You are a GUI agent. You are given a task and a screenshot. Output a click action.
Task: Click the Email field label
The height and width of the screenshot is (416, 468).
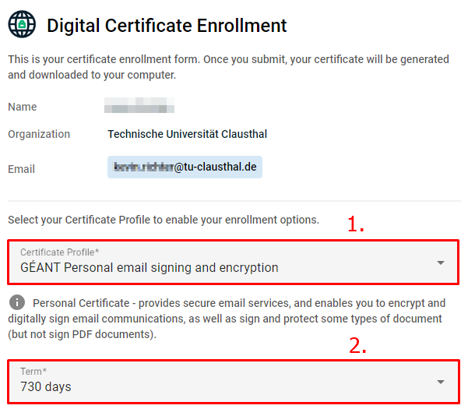[x=22, y=169]
